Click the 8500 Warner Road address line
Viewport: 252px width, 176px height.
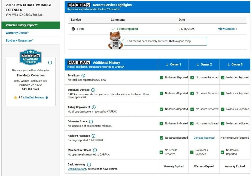tap(30, 81)
